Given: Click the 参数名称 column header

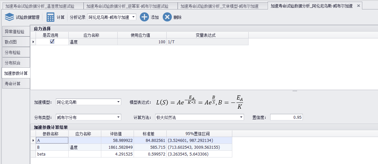Looking at the screenshot, I should tap(52, 134).
